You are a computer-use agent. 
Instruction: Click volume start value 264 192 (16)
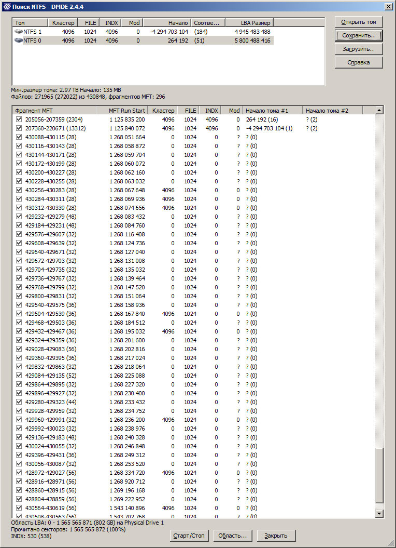[x=262, y=119]
